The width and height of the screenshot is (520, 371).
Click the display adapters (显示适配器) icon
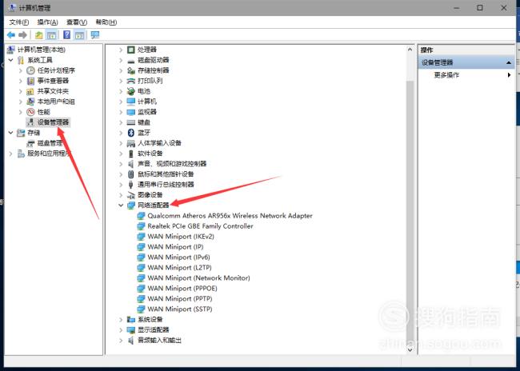pyautogui.click(x=131, y=330)
